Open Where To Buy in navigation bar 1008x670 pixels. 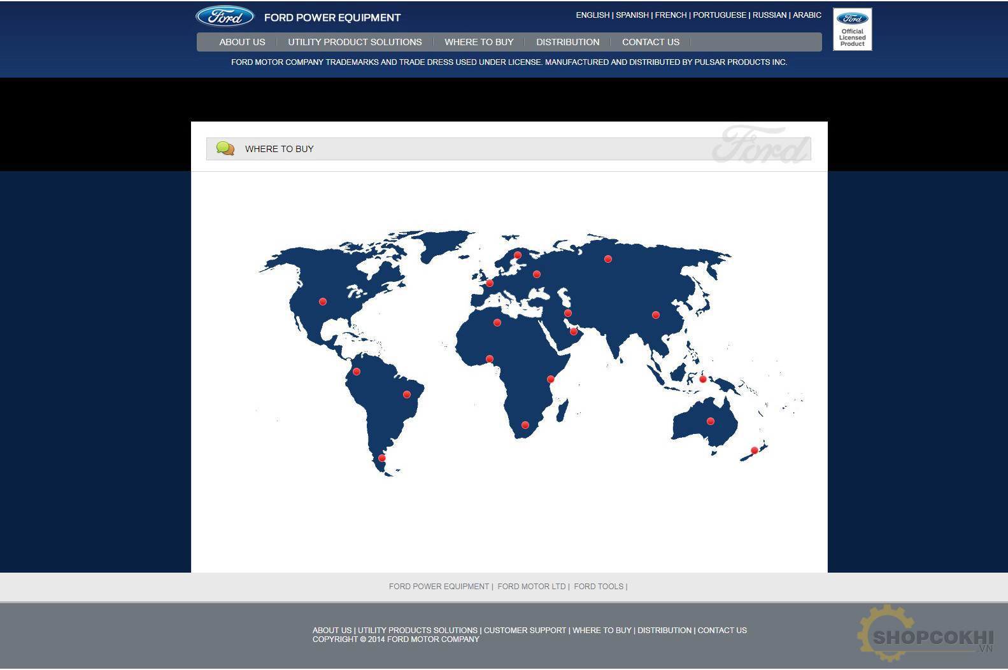point(479,42)
